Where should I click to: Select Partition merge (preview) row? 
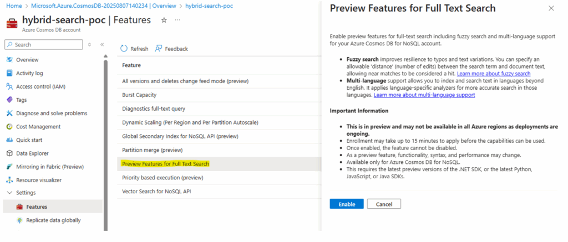point(219,150)
